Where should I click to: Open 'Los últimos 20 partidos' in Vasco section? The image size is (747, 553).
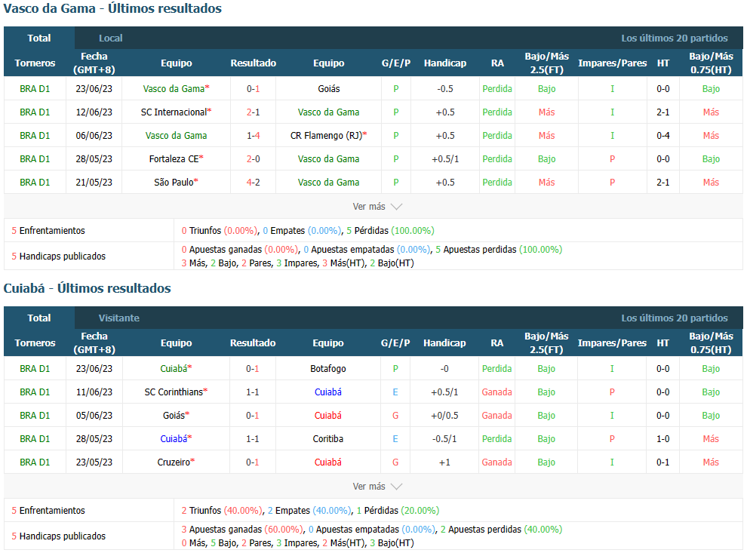674,38
